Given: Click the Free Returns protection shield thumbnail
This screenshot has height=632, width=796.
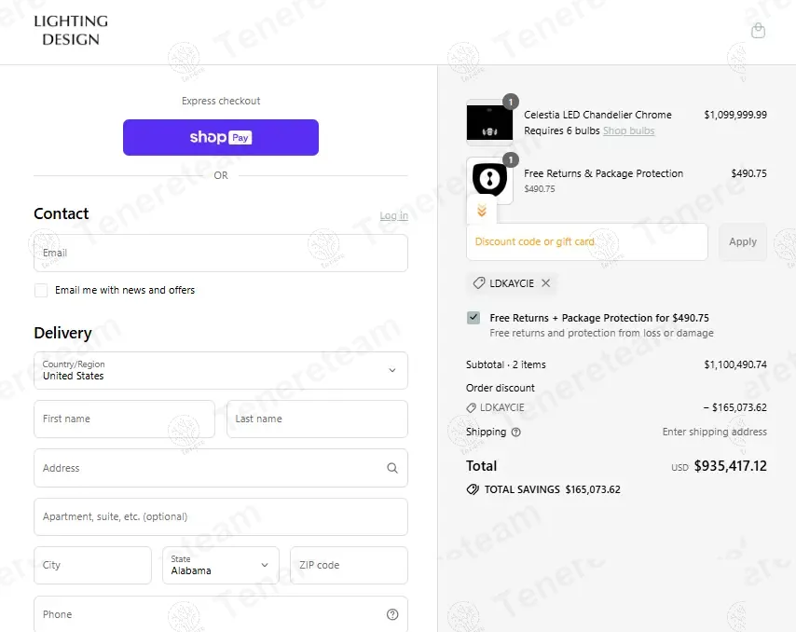Looking at the screenshot, I should [x=489, y=179].
